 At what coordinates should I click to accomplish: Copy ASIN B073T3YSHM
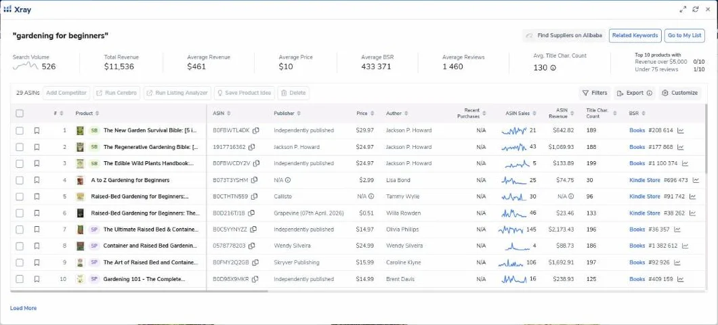(254, 180)
